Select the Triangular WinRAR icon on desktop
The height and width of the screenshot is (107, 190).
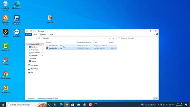pos(50,19)
